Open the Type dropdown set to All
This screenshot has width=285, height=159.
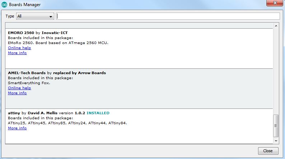coord(35,16)
